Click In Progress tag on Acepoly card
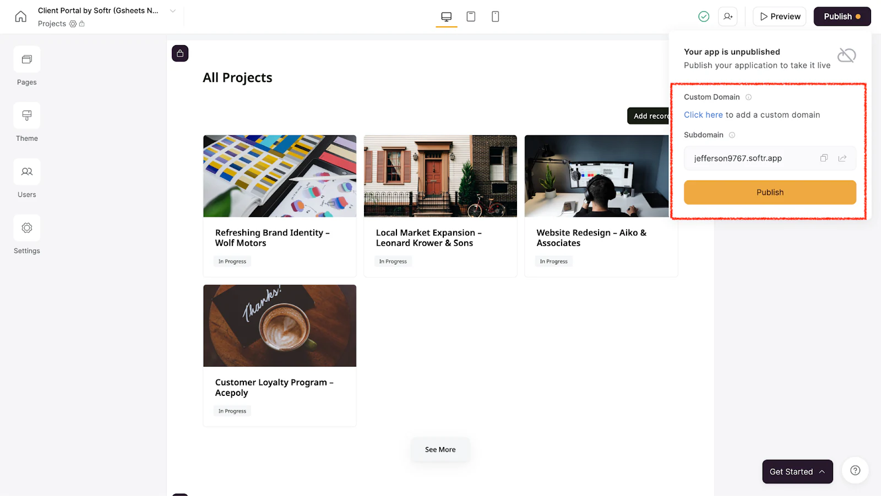The width and height of the screenshot is (881, 496). 232,411
